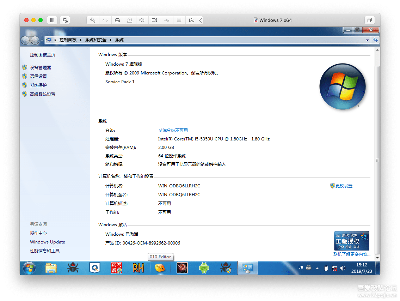Click the 系统分级不可用 link
Screen dimensions: 400x301
click(x=173, y=131)
